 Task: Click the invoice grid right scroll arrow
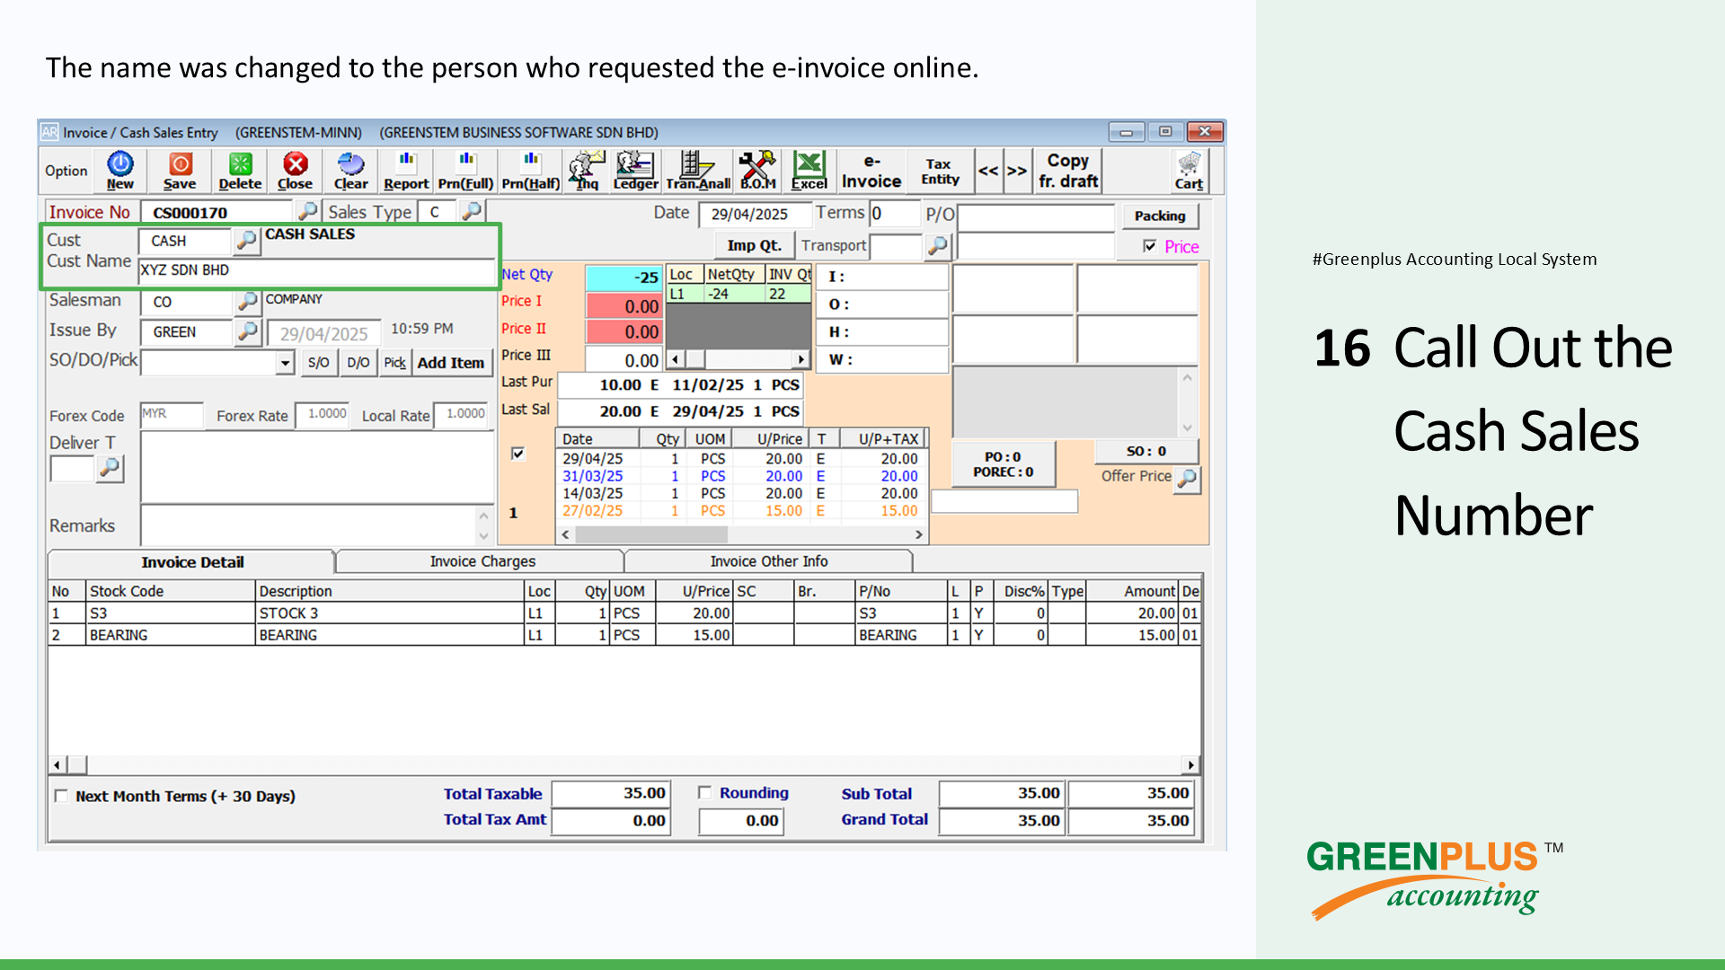point(1190,765)
